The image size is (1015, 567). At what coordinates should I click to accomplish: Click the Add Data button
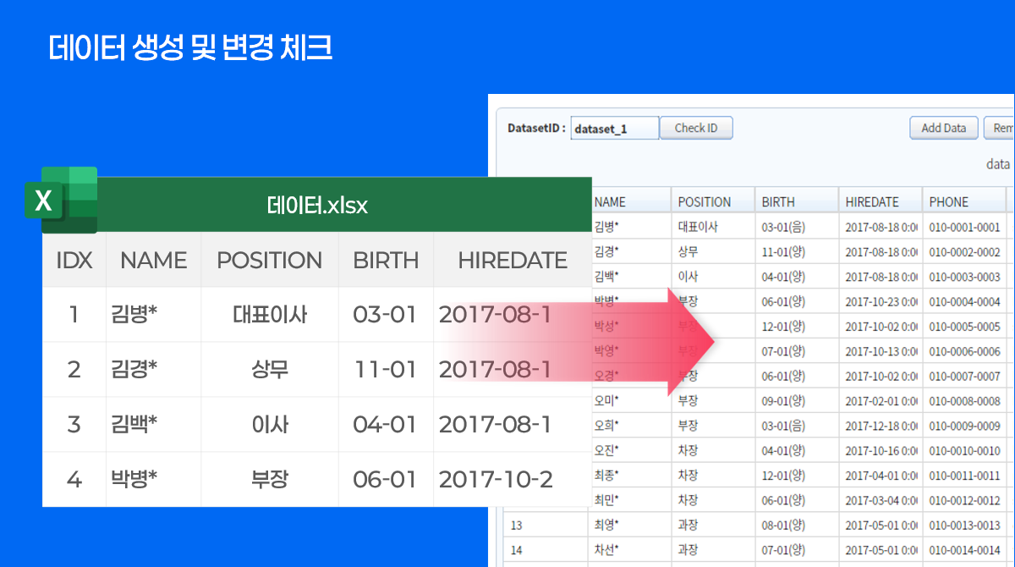coord(944,128)
